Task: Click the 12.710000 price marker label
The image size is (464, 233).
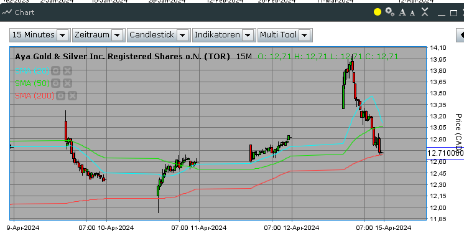Action: pyautogui.click(x=445, y=153)
